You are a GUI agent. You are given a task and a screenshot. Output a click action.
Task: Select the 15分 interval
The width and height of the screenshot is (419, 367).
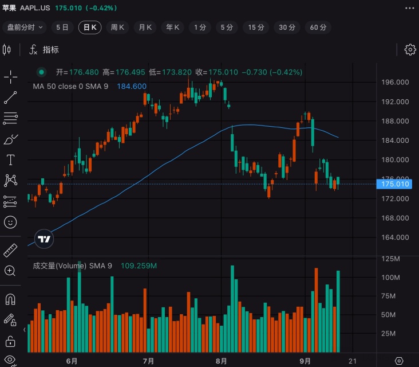pos(256,28)
